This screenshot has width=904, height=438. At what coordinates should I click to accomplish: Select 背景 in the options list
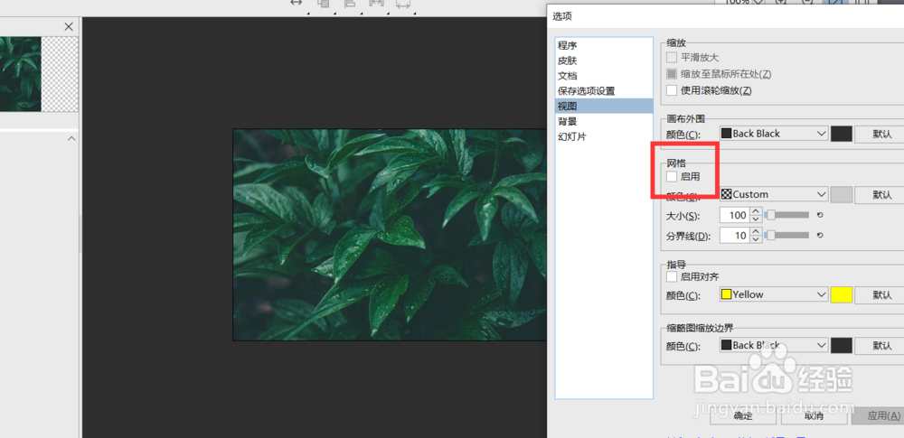click(x=604, y=122)
